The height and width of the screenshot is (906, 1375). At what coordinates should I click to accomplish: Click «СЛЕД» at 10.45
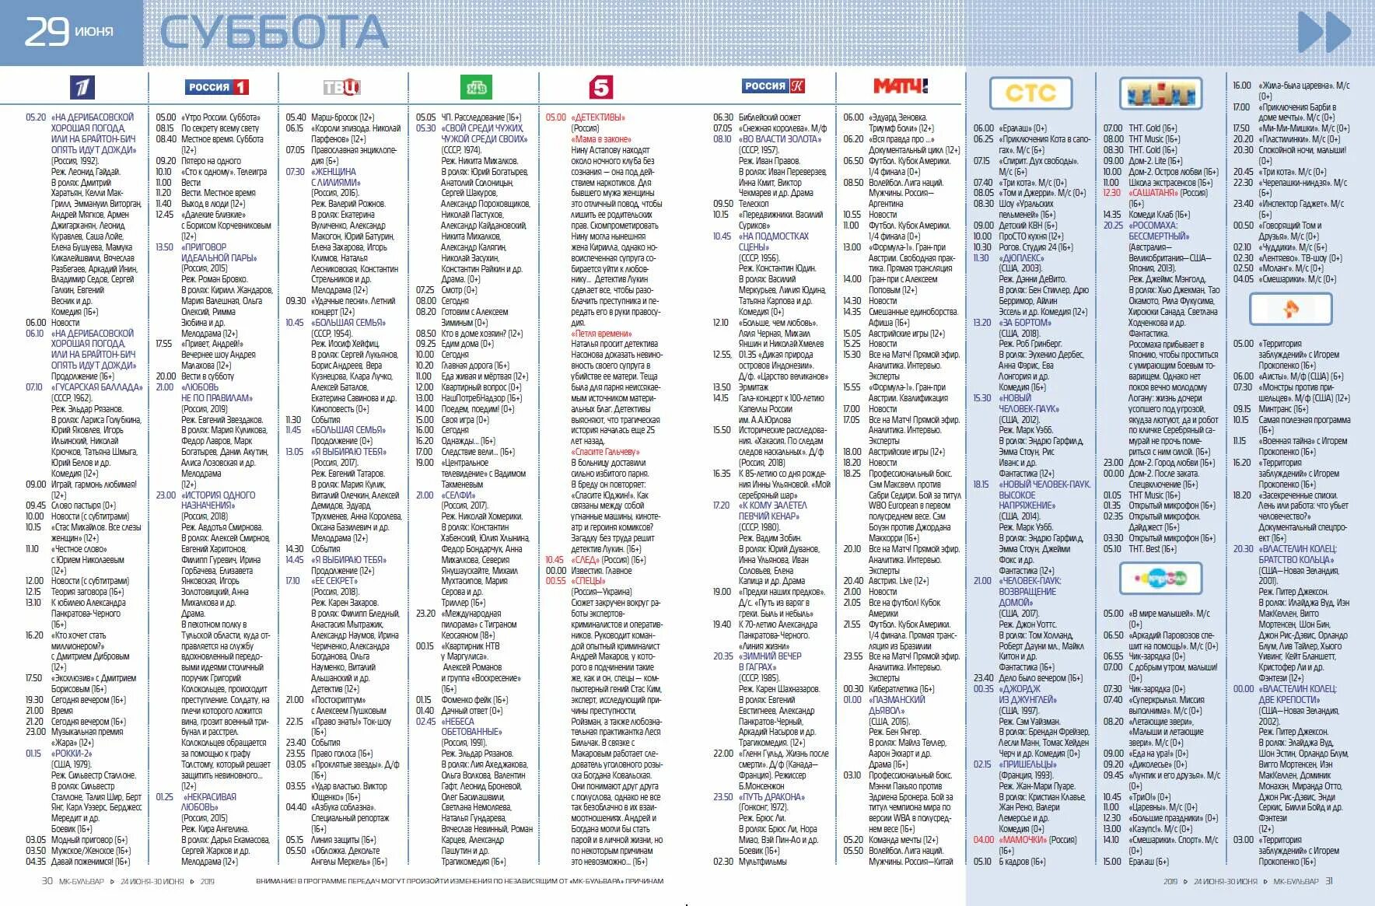point(585,560)
